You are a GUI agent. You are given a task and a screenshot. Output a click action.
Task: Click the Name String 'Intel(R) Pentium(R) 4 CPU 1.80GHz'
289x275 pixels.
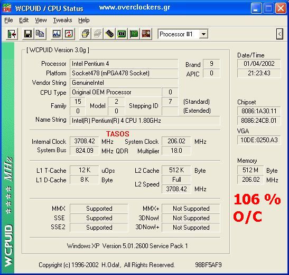click(145, 121)
